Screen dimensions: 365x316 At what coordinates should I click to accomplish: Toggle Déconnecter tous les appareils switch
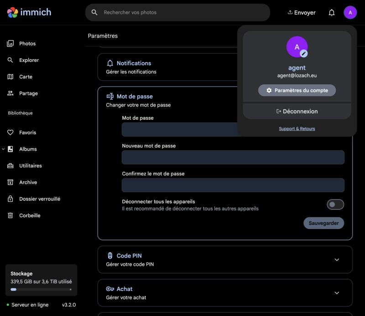[335, 204]
